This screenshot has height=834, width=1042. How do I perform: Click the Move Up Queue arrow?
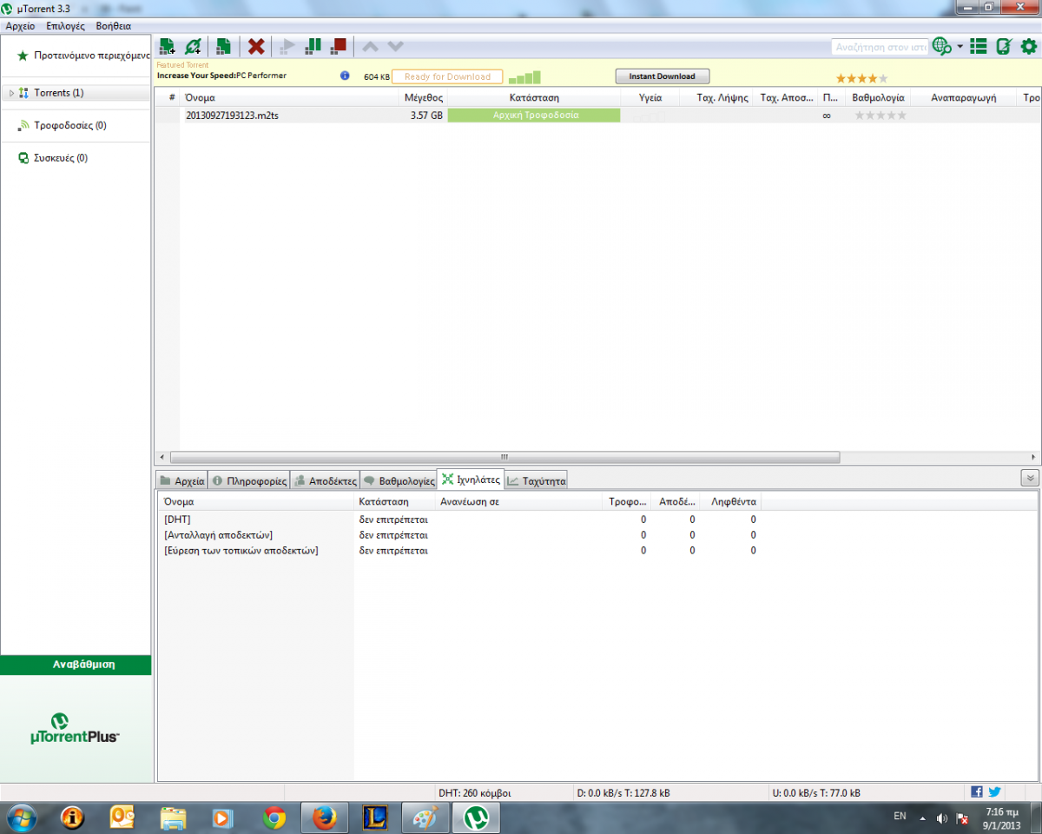click(x=370, y=46)
